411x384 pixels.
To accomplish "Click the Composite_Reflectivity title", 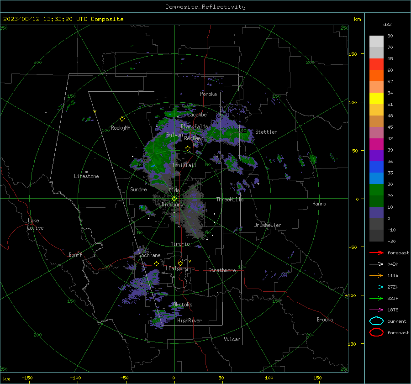I will tap(205, 7).
